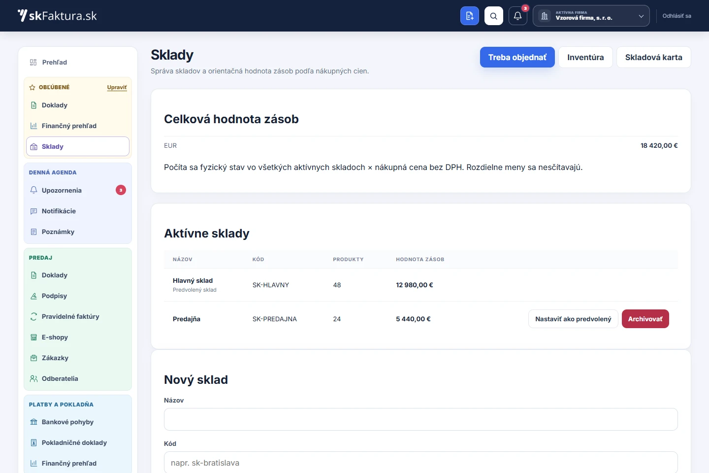Click the Bankové pohyby bank icon
709x473 pixels.
(34, 422)
